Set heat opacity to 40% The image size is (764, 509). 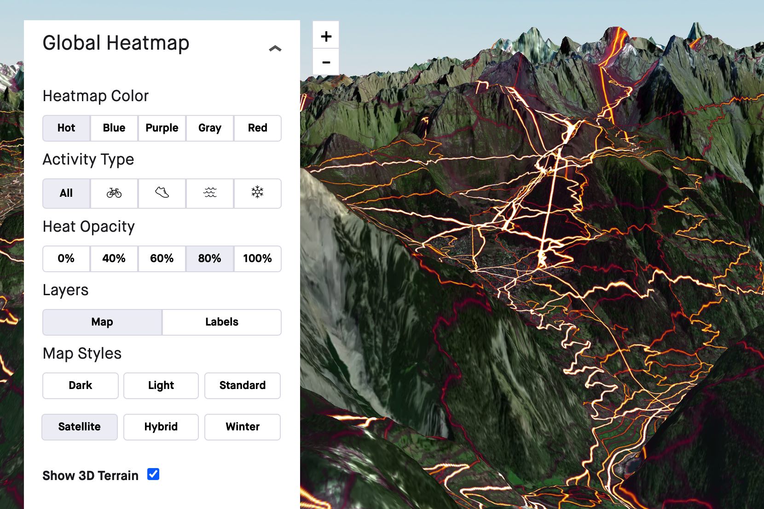tap(114, 258)
